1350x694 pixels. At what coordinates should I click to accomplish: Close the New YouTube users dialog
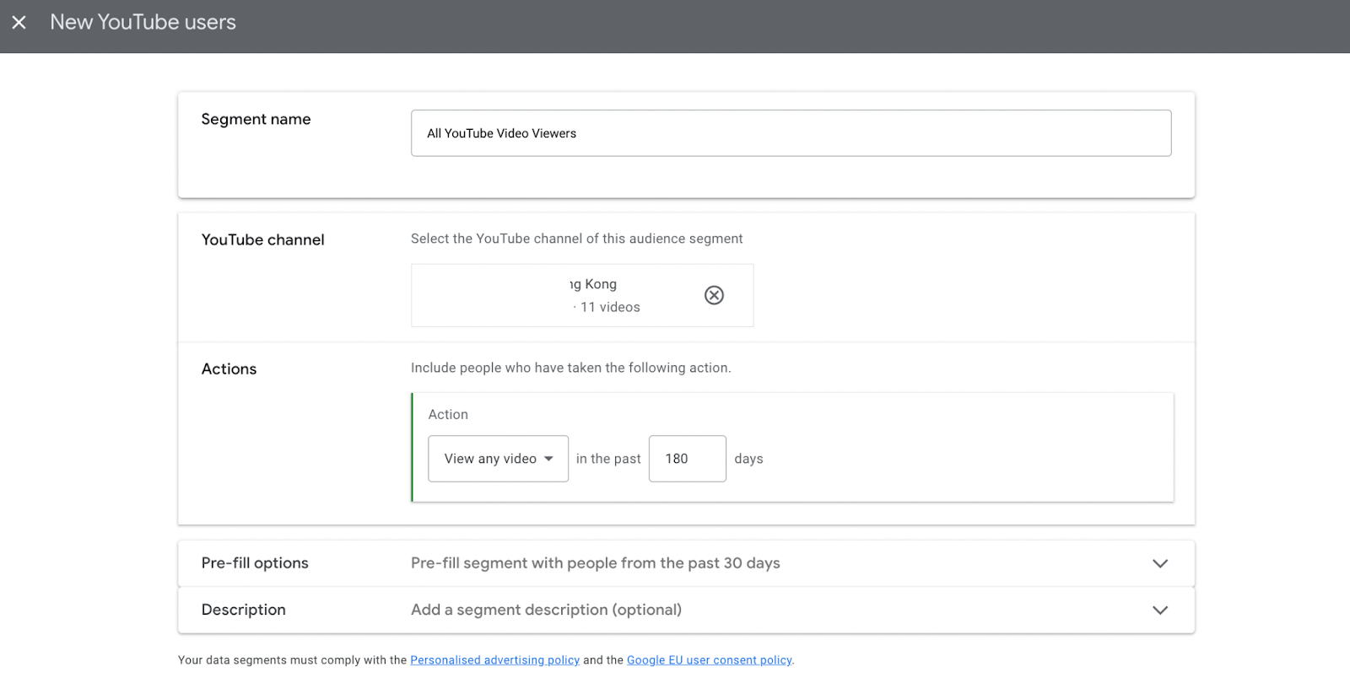[19, 23]
